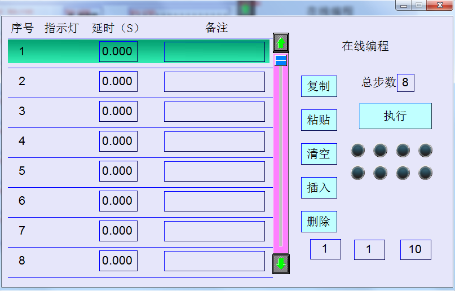Click the first indicator light in bottom row

[x=358, y=173]
